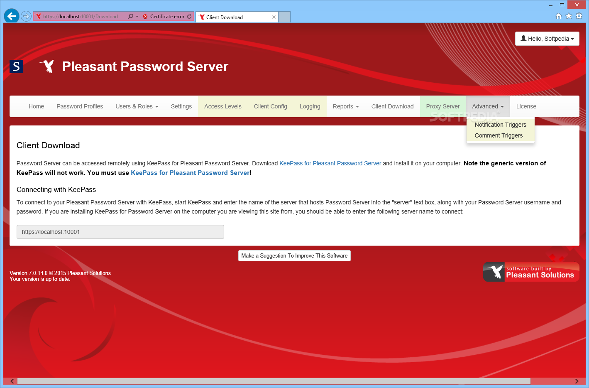
Task: Click the Certificate error warning
Action: click(x=164, y=17)
